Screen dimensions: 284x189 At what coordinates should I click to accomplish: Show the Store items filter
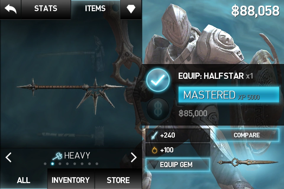(118, 180)
